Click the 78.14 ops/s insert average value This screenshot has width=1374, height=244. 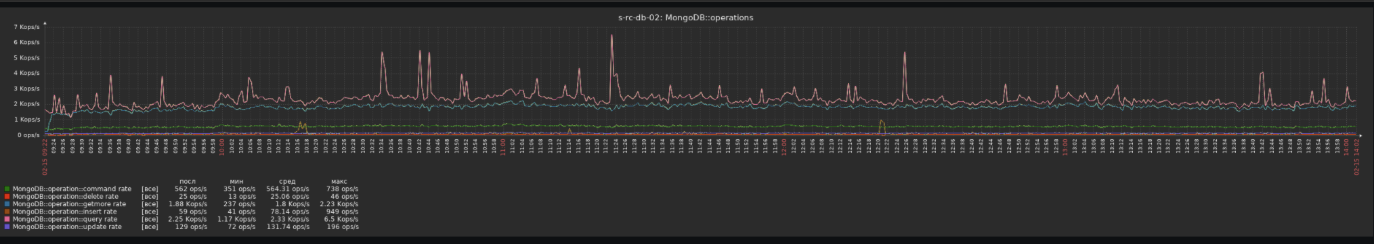(290, 212)
